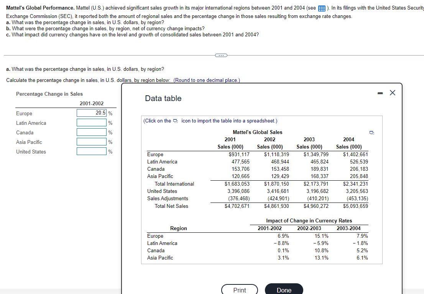
Task: Expand the collapsed question text ellipsis
Action: click(x=221, y=56)
